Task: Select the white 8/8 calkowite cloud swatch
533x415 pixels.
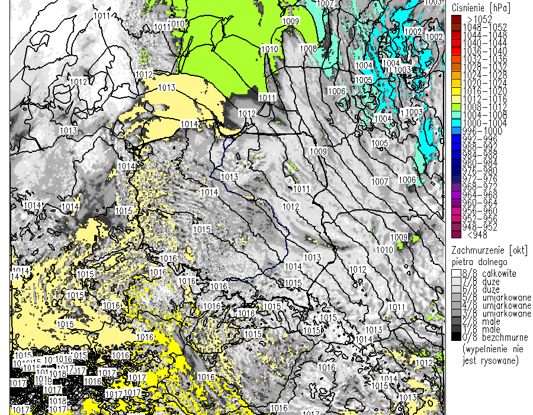Action: (x=456, y=274)
